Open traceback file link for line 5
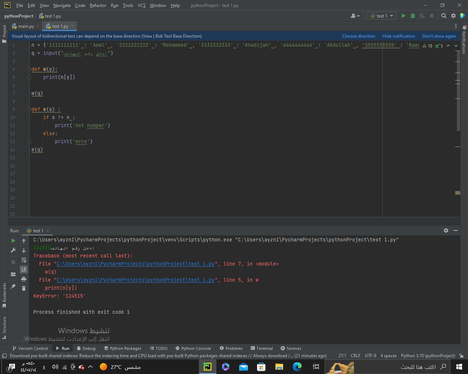468x374 pixels. pyautogui.click(x=136, y=280)
